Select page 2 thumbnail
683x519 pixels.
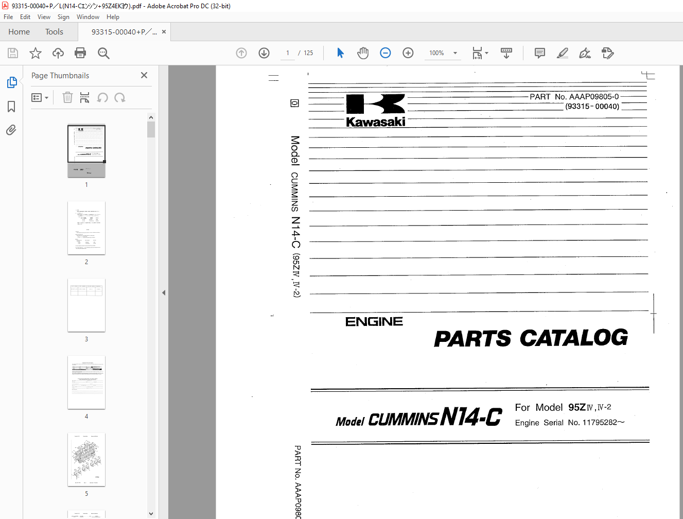[x=86, y=228]
